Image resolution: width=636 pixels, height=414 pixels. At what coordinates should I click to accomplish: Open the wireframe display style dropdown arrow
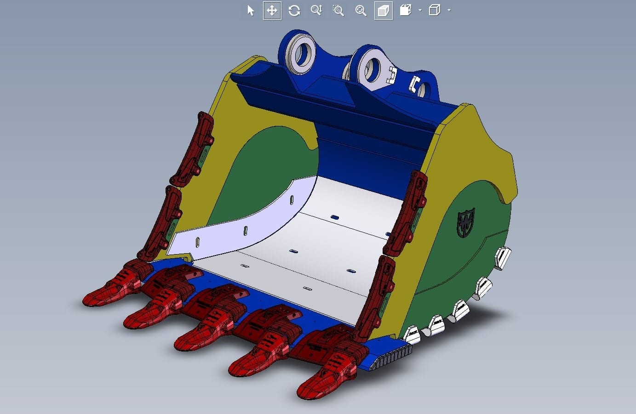(449, 10)
